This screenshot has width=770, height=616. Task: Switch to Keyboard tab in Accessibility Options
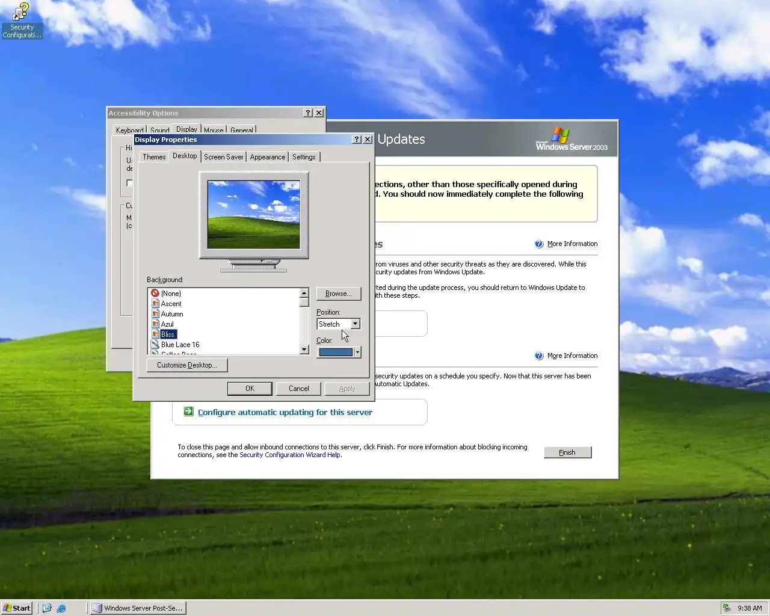[129, 130]
